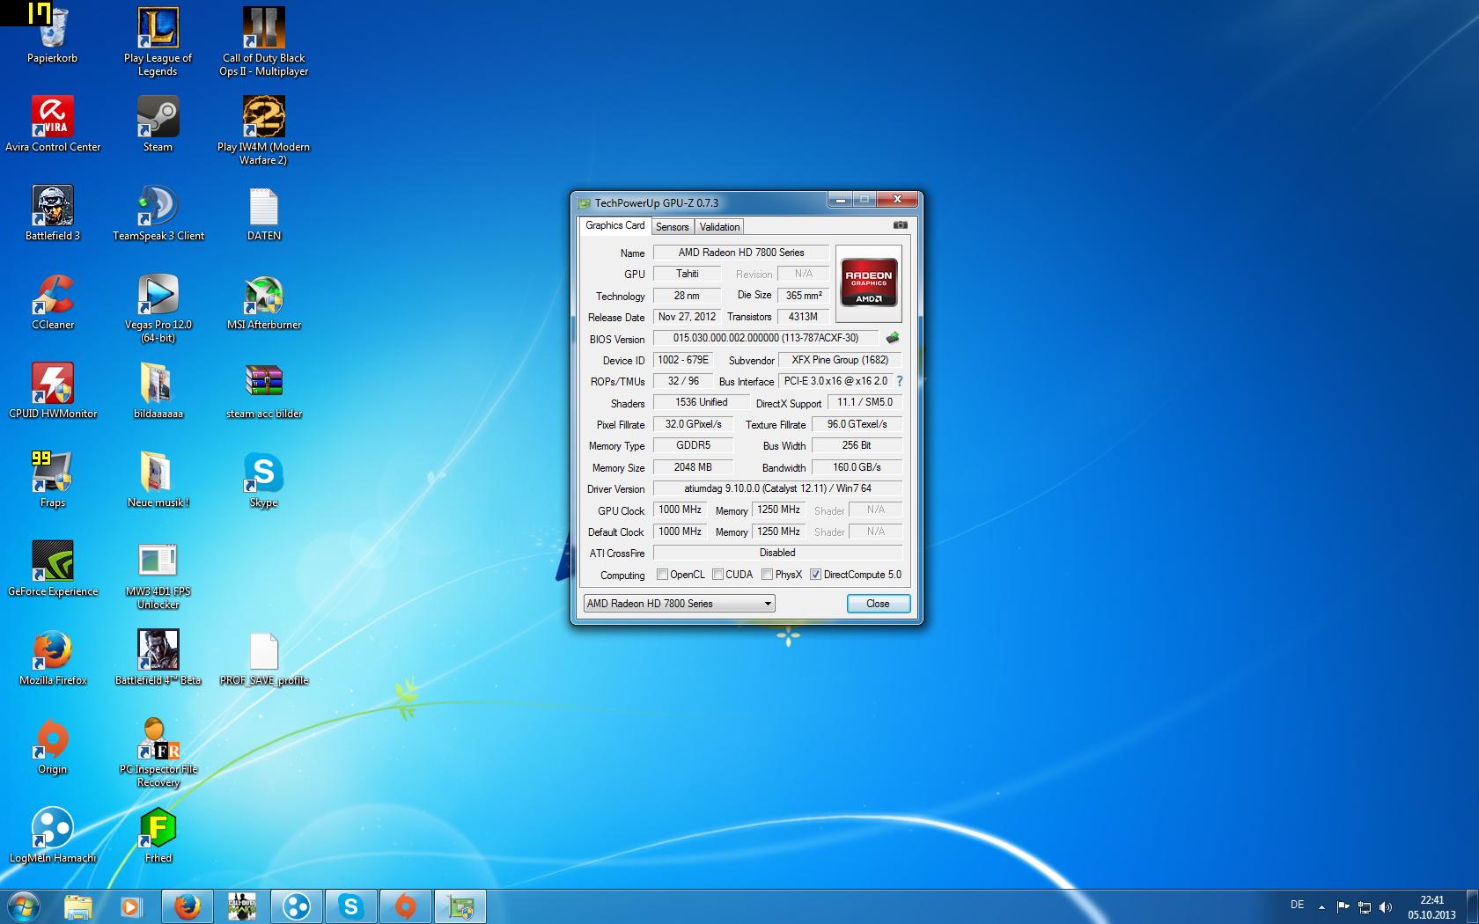The image size is (1479, 924).
Task: Show hidden system tray icons arrow
Action: [1321, 906]
